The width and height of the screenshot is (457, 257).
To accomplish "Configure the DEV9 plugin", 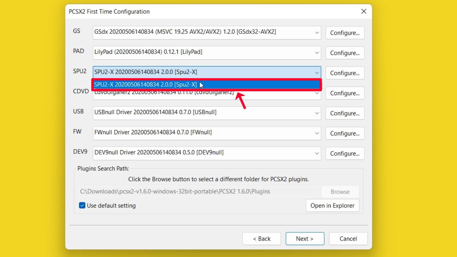I will pos(345,153).
